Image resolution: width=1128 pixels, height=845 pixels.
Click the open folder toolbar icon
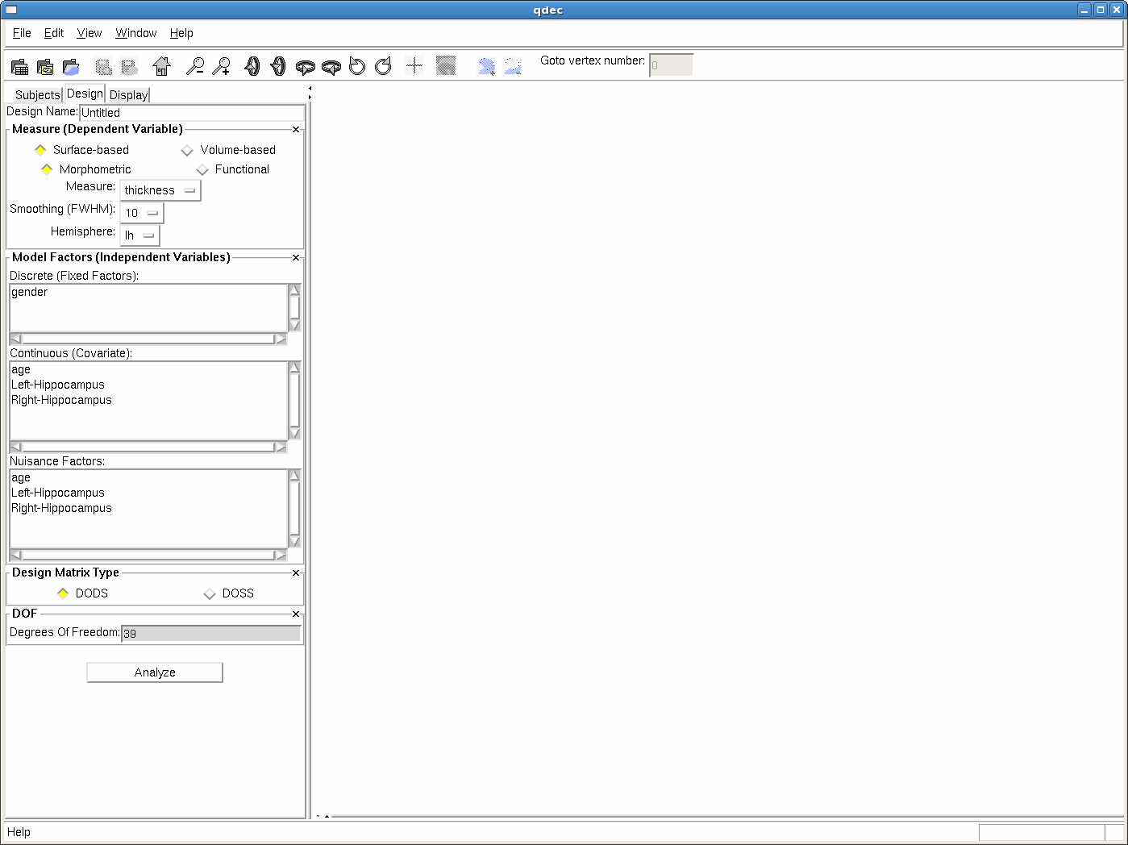71,67
